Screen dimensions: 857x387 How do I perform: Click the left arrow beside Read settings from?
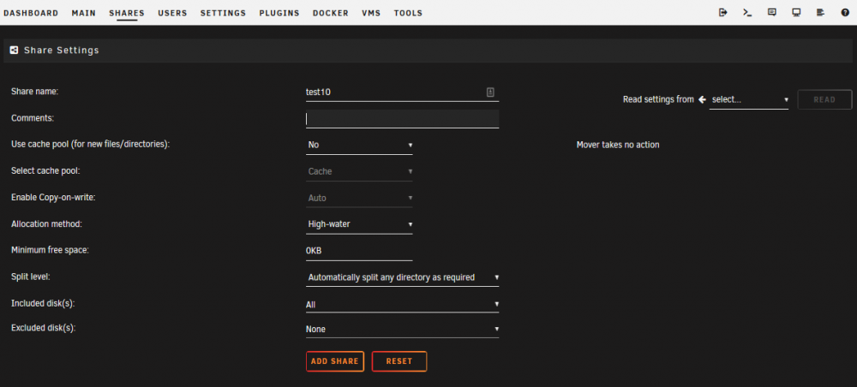(703, 99)
